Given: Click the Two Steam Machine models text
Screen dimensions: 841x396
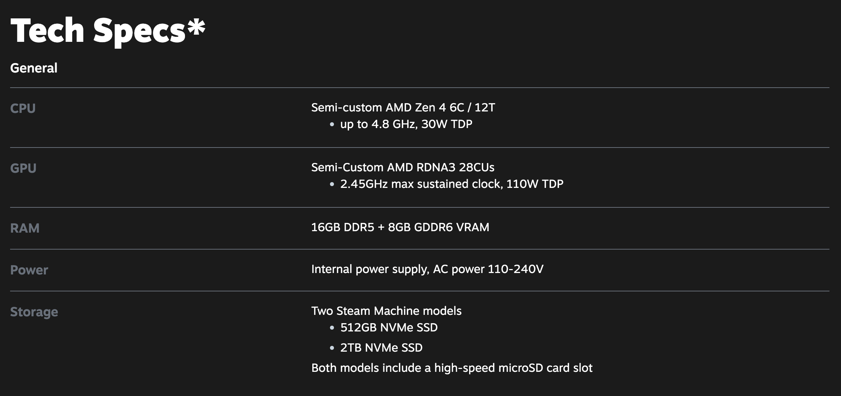Looking at the screenshot, I should (386, 311).
